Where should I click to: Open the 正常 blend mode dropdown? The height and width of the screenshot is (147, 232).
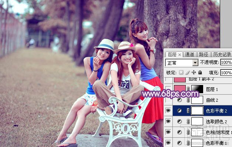tap(182, 63)
